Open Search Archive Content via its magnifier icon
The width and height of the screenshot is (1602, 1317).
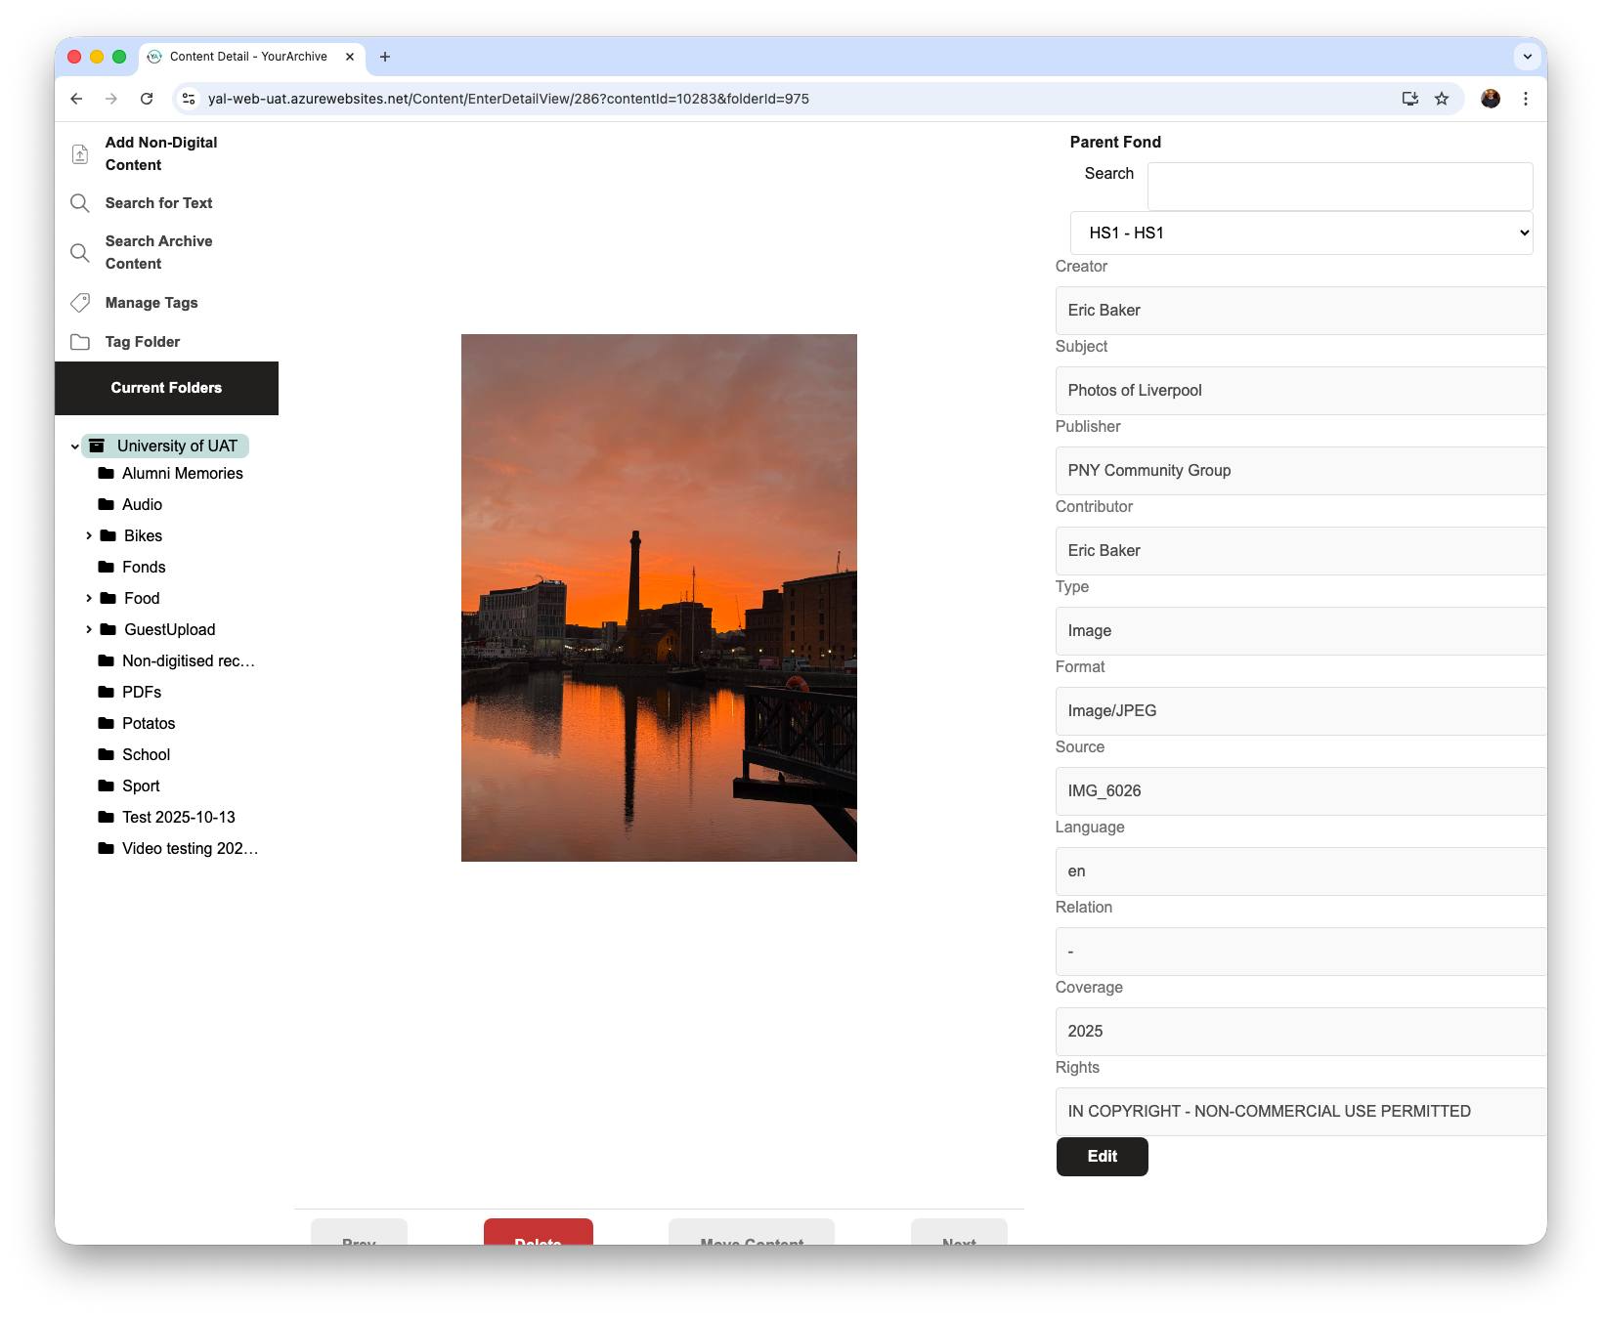coord(80,252)
